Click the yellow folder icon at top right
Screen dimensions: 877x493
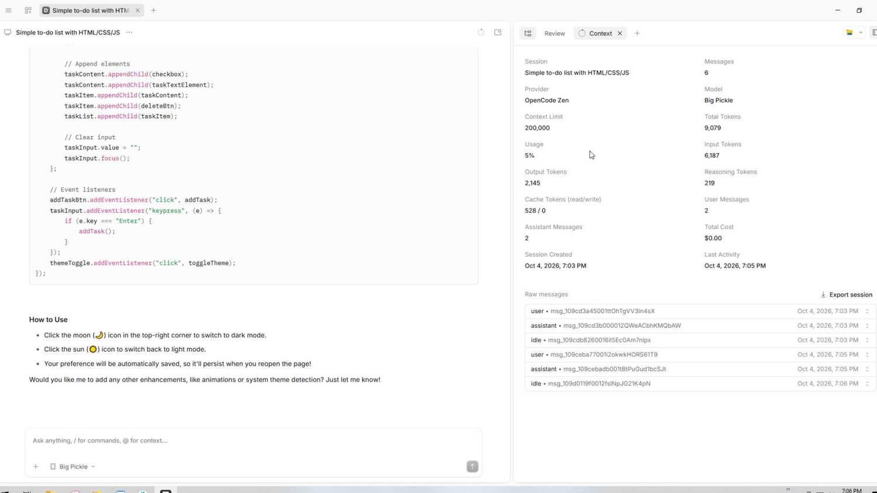click(x=850, y=33)
